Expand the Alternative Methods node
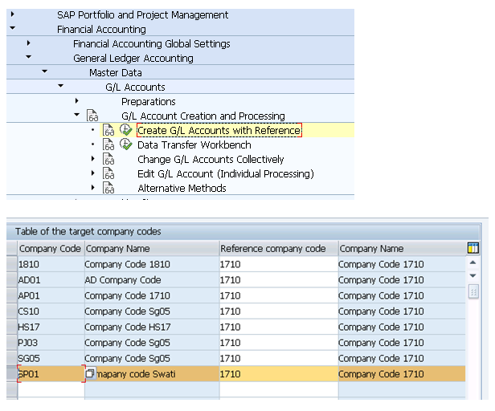 click(x=93, y=188)
